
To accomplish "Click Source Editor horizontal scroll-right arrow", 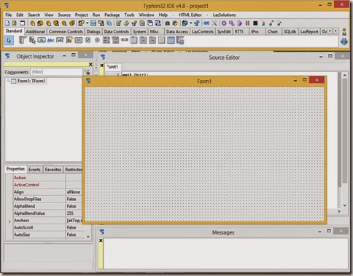I will coord(339,211).
